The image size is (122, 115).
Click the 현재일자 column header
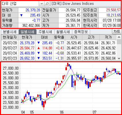10,37
